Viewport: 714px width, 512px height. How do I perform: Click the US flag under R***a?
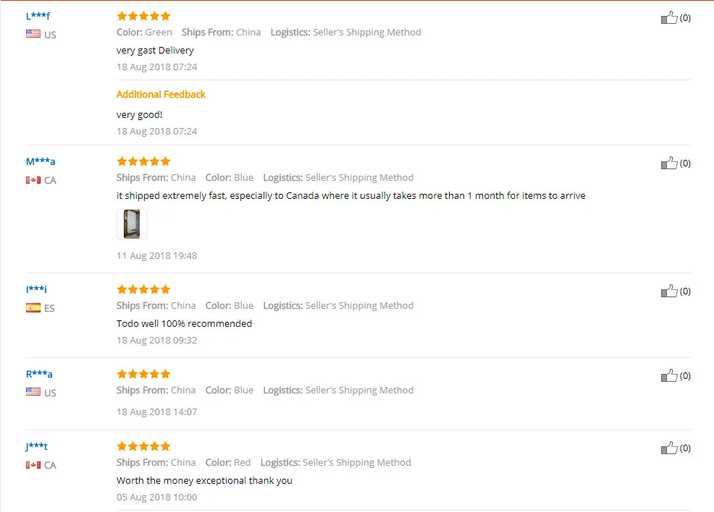point(33,391)
